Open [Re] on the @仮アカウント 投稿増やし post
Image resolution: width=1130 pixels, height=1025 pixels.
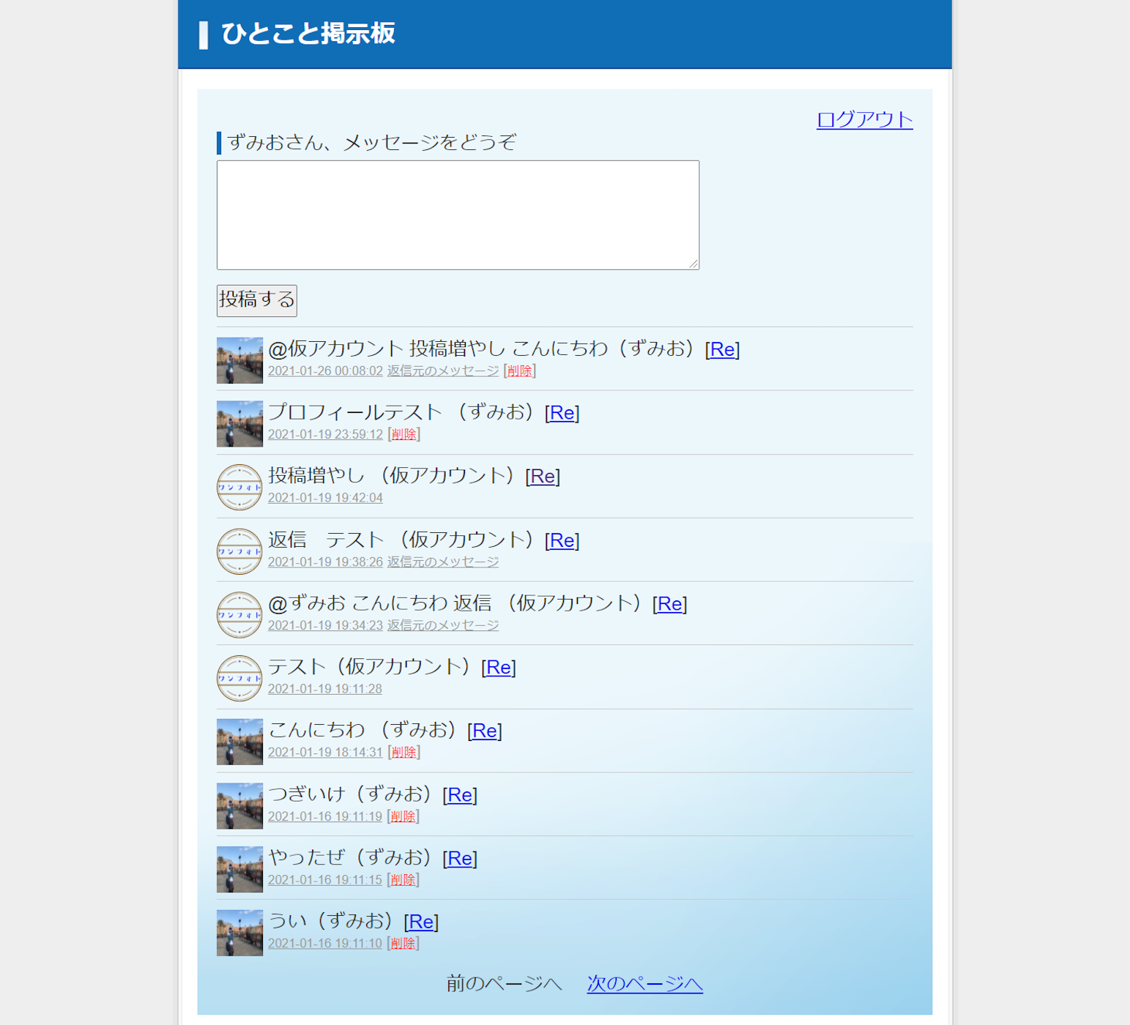722,349
